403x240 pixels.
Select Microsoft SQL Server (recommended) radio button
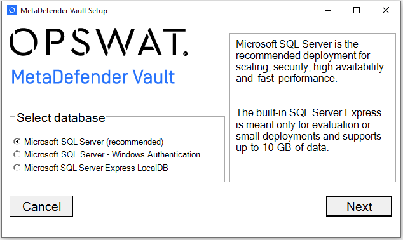[17, 142]
